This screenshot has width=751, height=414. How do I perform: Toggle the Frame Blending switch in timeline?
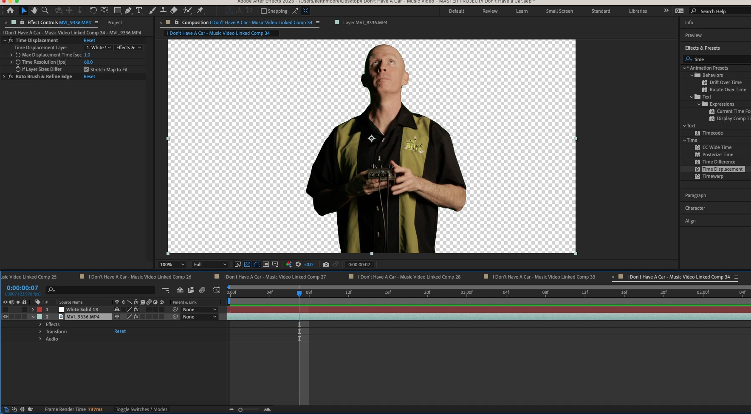click(191, 290)
